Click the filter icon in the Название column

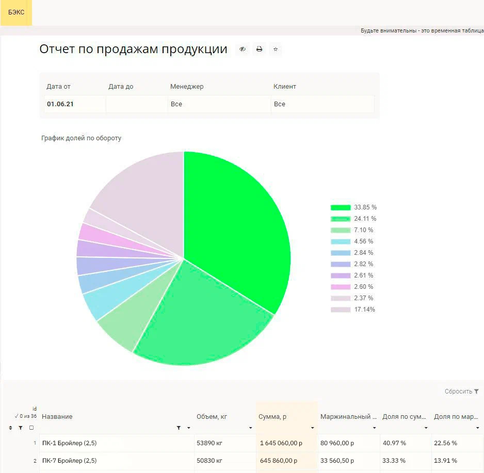pos(179,428)
